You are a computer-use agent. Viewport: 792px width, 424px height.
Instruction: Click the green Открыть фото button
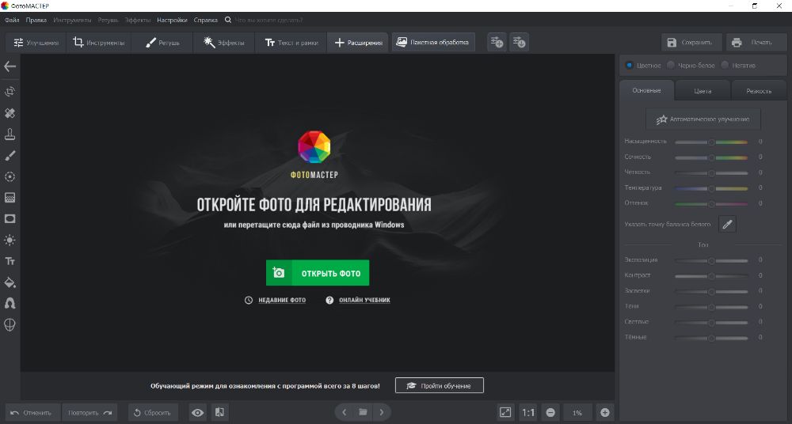(x=318, y=273)
